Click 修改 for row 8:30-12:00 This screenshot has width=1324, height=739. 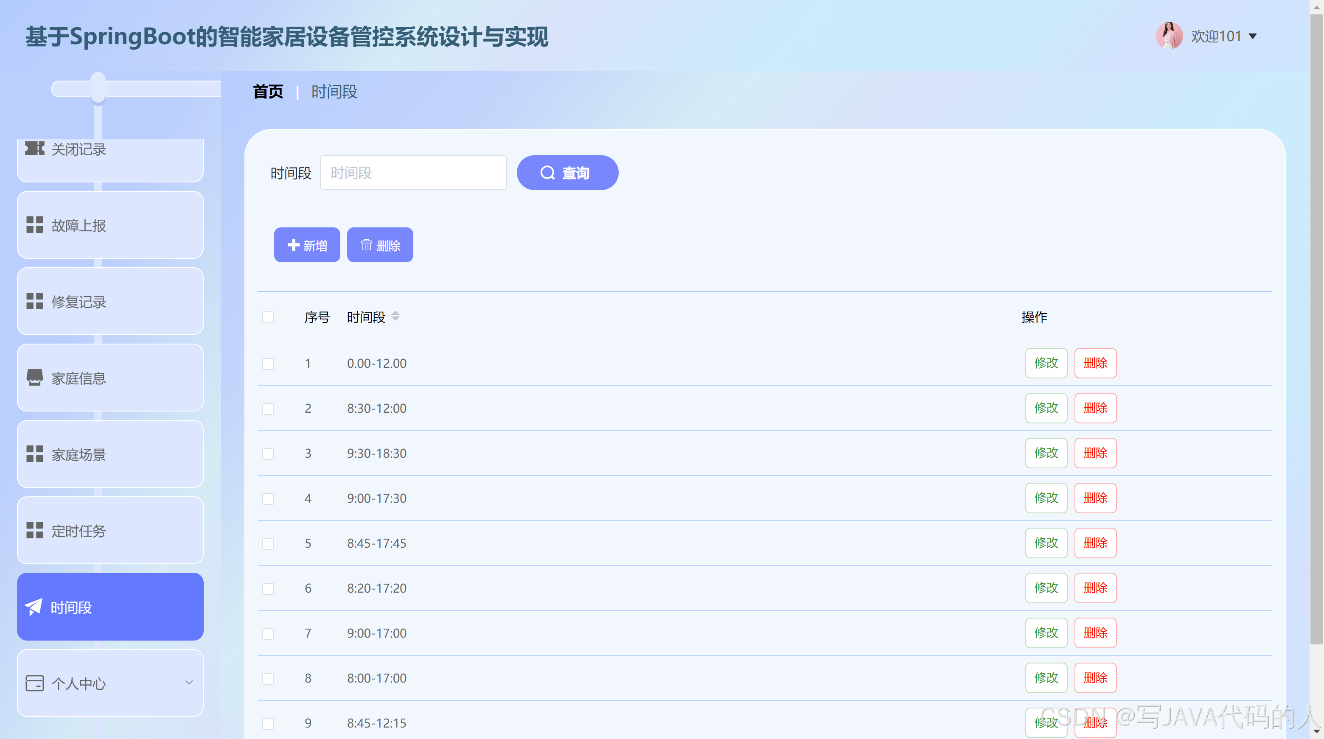pos(1046,408)
